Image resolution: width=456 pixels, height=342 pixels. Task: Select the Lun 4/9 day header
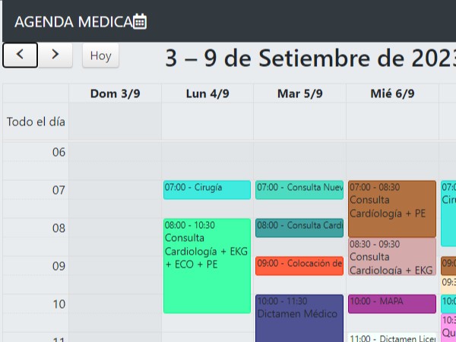[207, 93]
